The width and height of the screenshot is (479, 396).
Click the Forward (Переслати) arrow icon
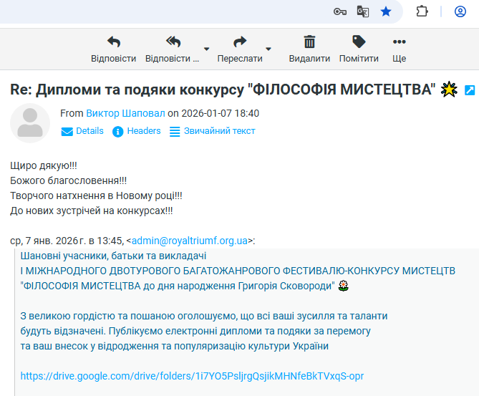(x=240, y=42)
